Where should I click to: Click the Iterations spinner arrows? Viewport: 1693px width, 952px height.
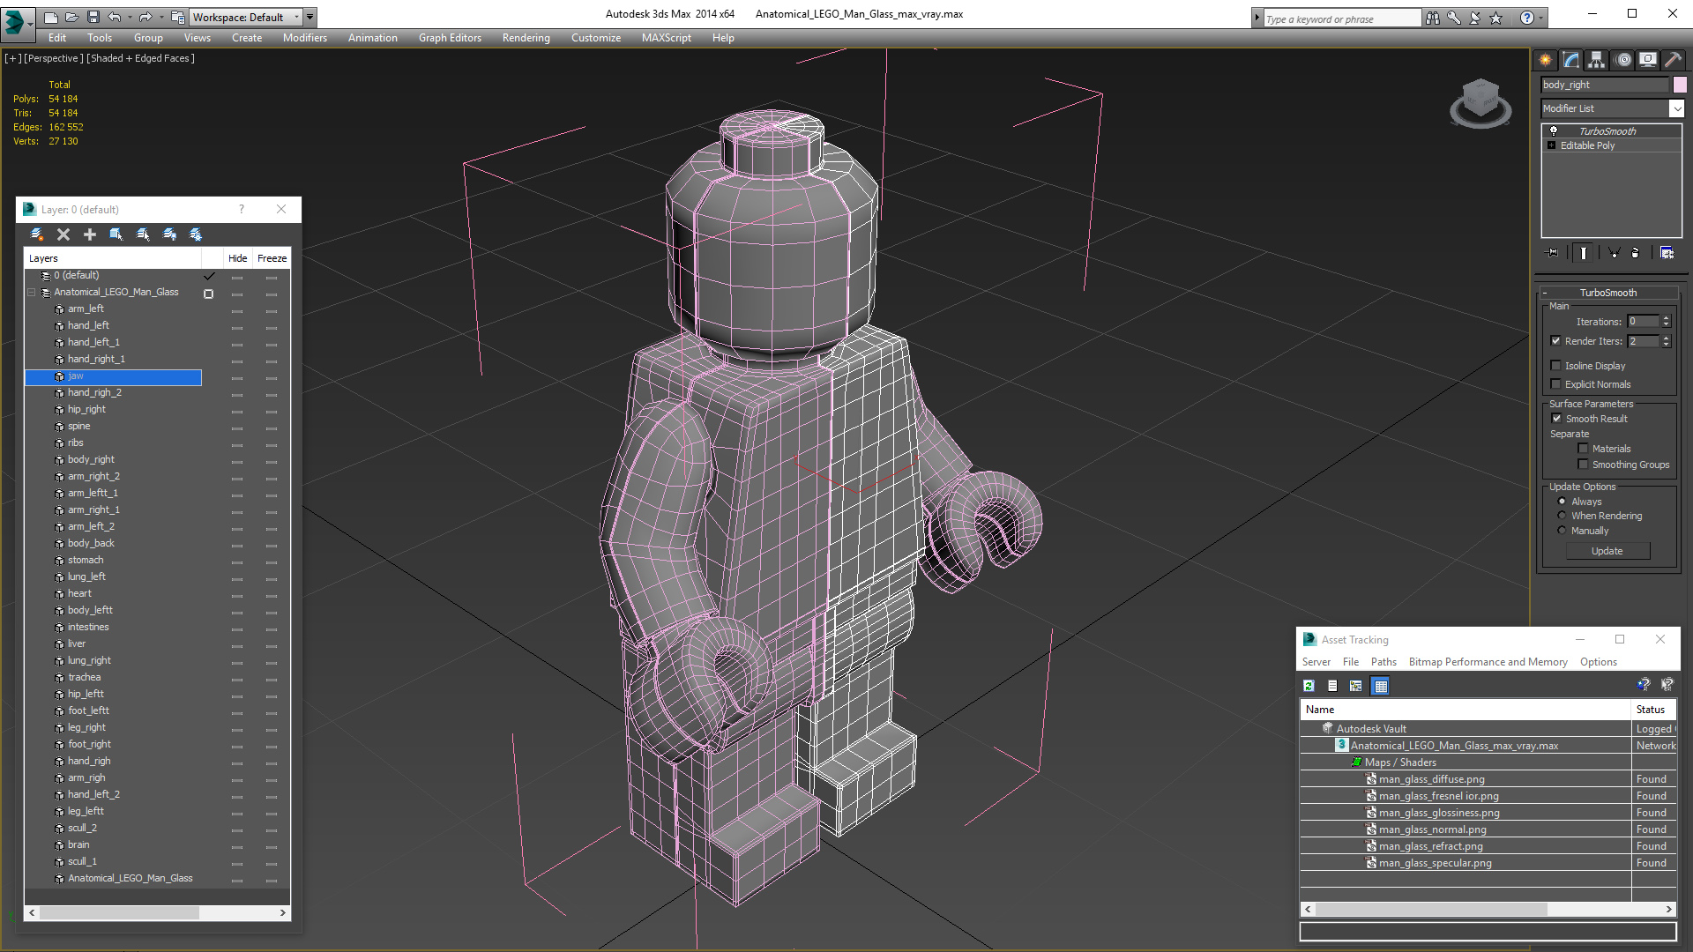[x=1667, y=322]
